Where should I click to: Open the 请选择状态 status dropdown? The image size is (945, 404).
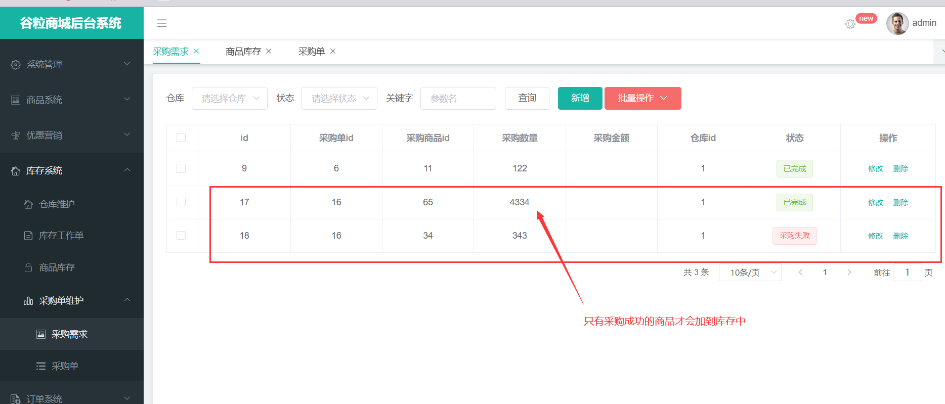(339, 98)
